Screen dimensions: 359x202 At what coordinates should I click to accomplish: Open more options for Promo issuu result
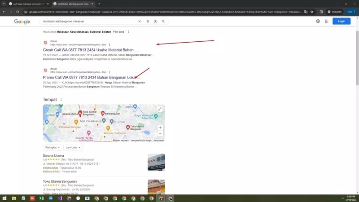[x=109, y=72]
